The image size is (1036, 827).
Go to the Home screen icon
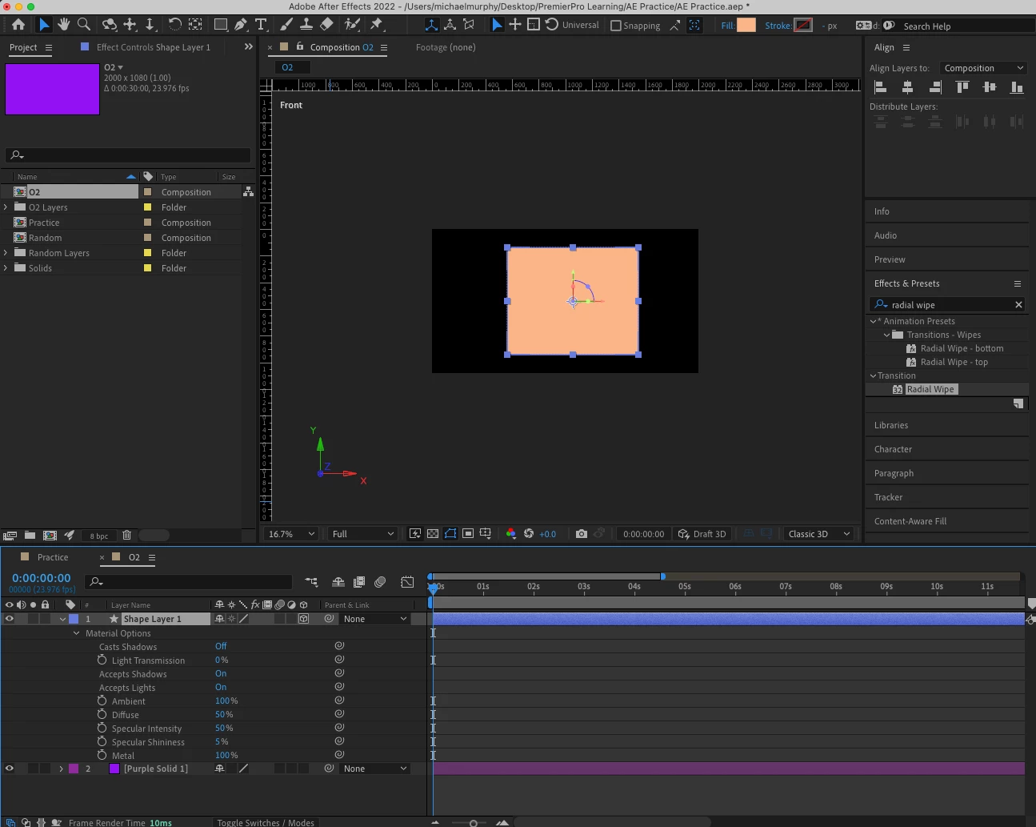pos(18,25)
